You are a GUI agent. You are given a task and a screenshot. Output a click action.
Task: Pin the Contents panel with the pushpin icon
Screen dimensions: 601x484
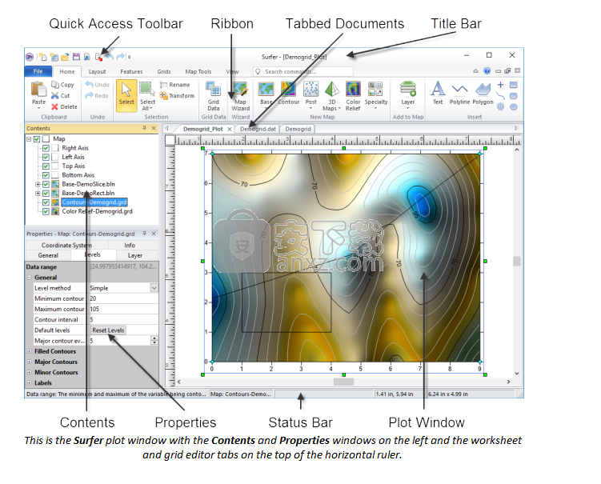(x=145, y=128)
